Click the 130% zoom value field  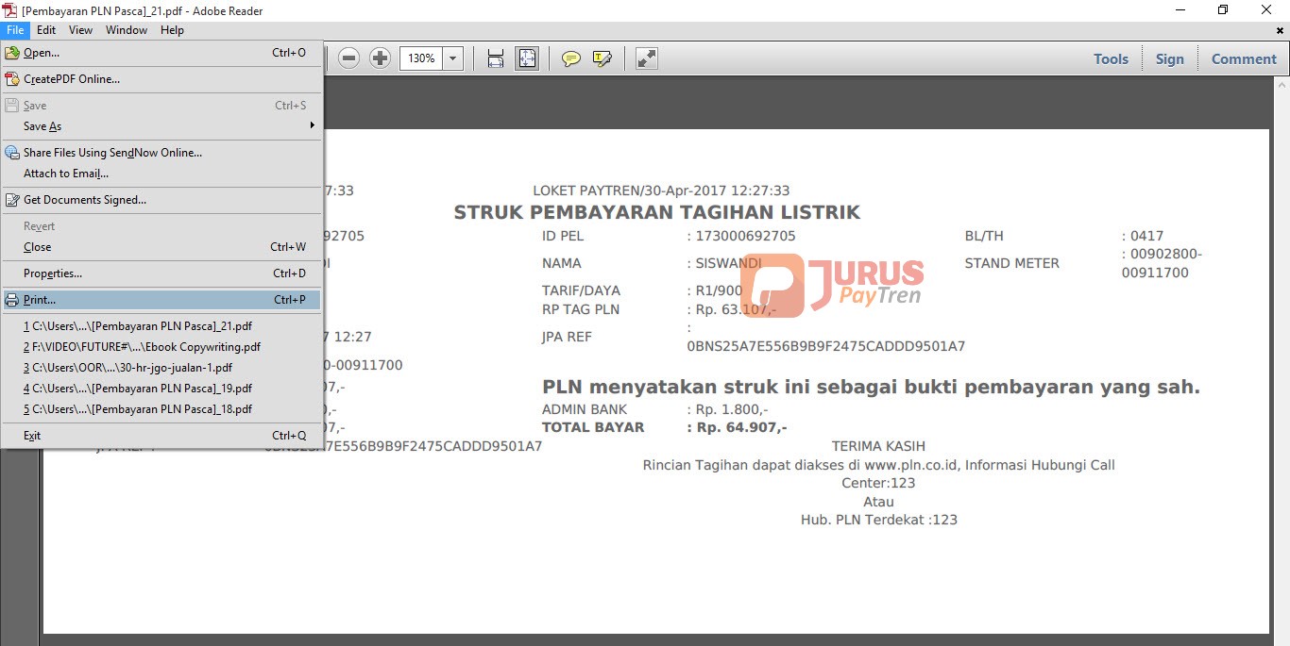click(421, 58)
